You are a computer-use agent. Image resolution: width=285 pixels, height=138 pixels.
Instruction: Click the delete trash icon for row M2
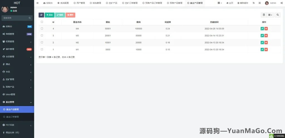pyautogui.click(x=266, y=42)
